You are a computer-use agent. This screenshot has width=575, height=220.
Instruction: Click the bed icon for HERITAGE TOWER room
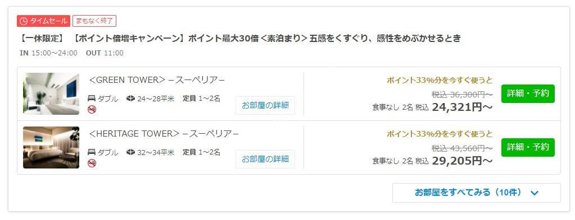coord(92,152)
